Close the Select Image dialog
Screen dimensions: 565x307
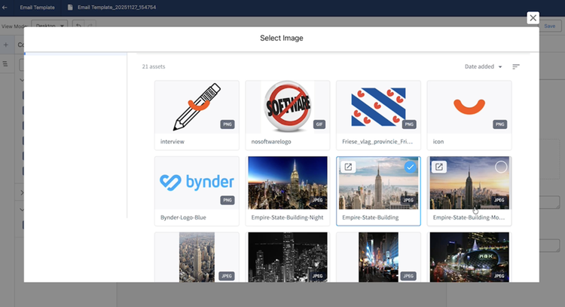click(533, 17)
